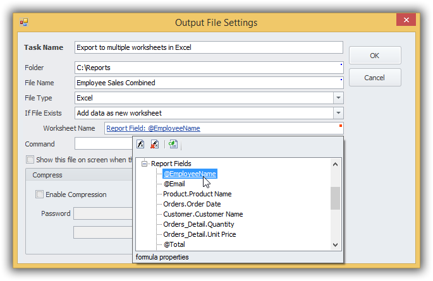Click the field list scrollbar down arrow
The image size is (433, 281).
[336, 244]
